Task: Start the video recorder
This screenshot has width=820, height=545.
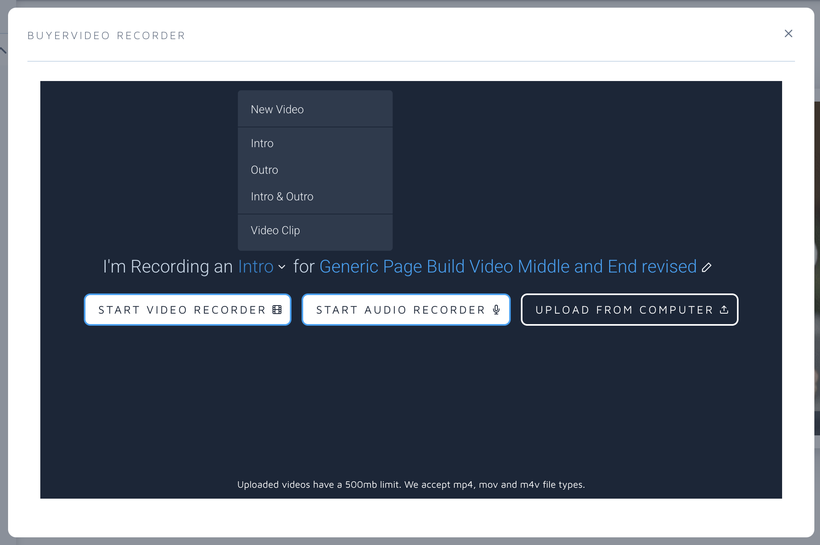Action: 187,310
